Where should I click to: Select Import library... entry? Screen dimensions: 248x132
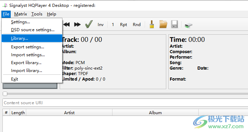click(x=32, y=71)
